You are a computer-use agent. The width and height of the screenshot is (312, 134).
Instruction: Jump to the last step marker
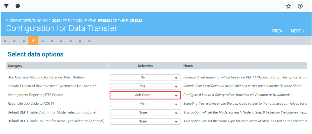pos(89,41)
